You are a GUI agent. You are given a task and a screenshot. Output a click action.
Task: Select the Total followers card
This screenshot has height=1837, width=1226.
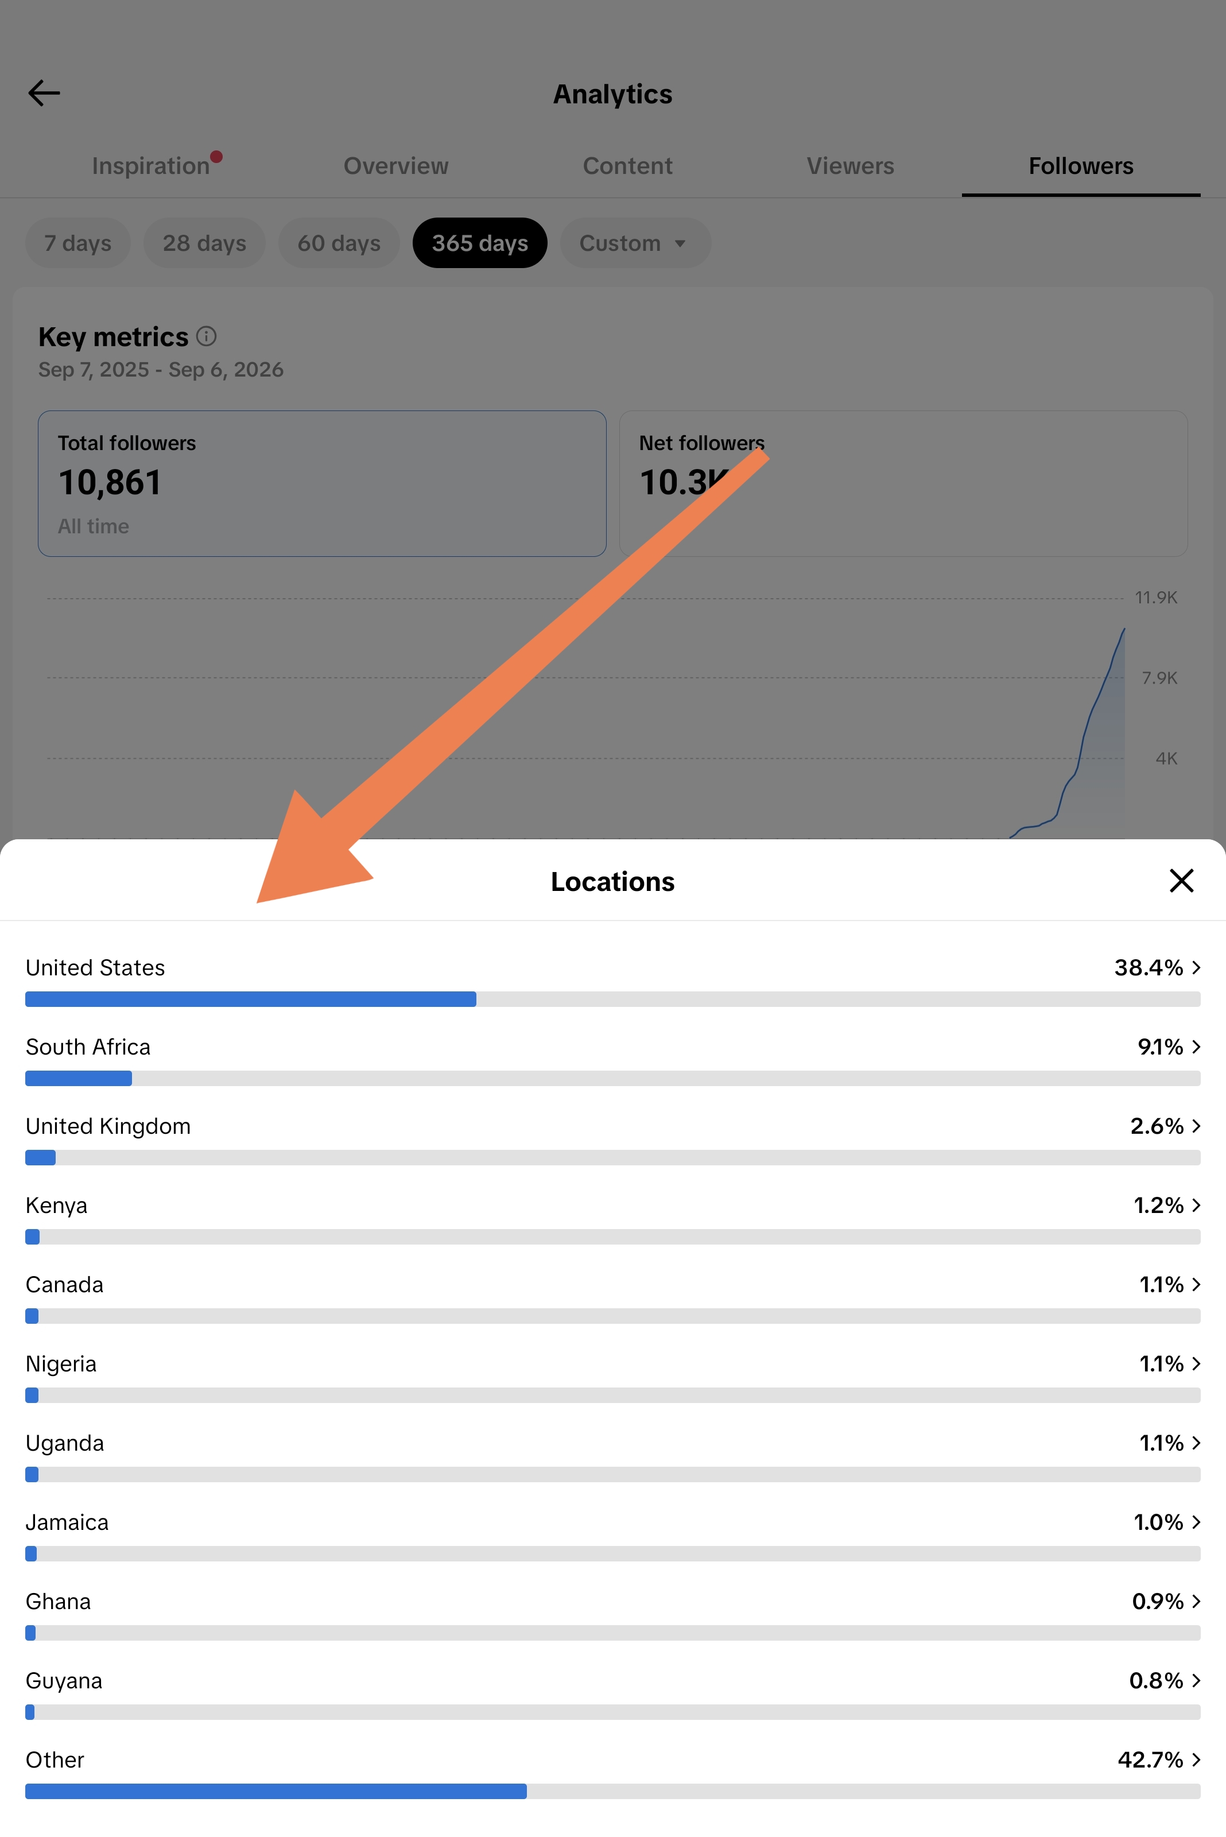pyautogui.click(x=322, y=483)
